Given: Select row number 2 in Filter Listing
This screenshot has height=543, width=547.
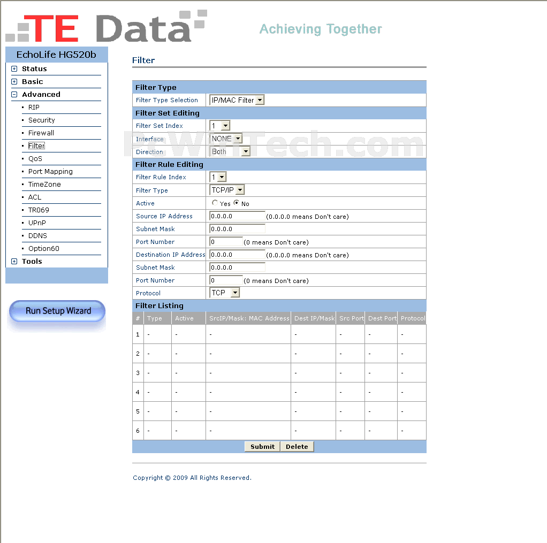Looking at the screenshot, I should [138, 354].
